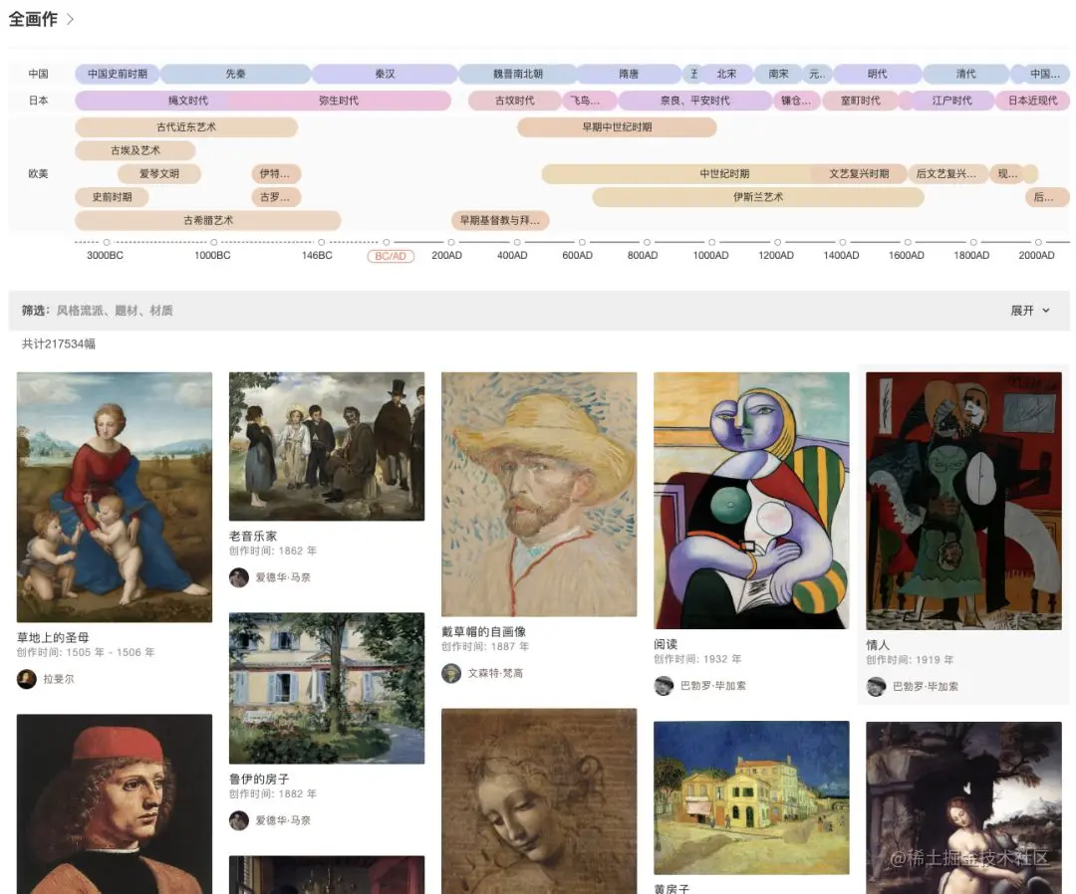
Task: Select the 隋唐 period pill
Action: (629, 74)
